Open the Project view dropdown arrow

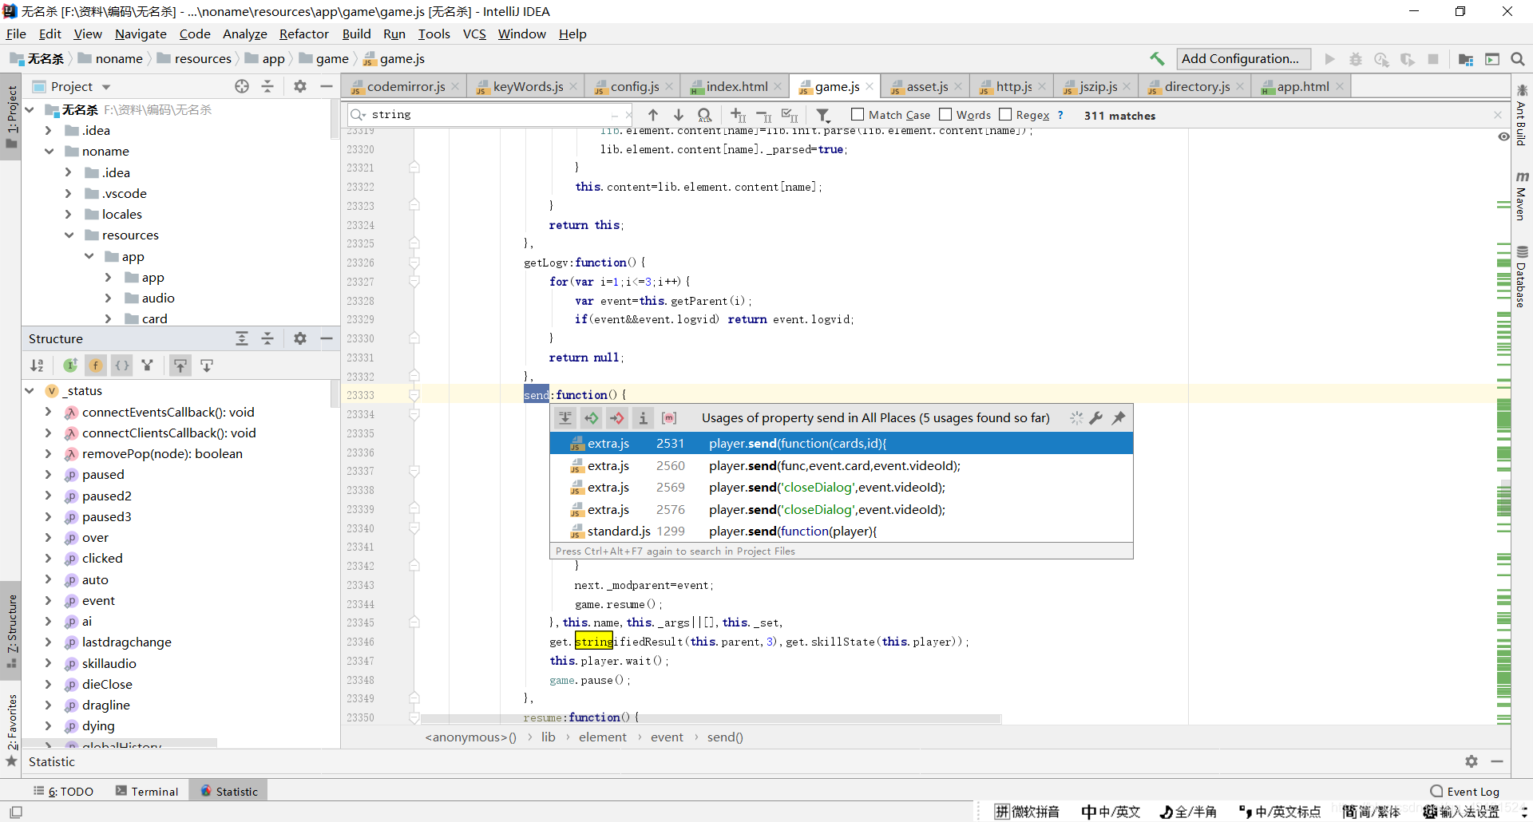(106, 87)
